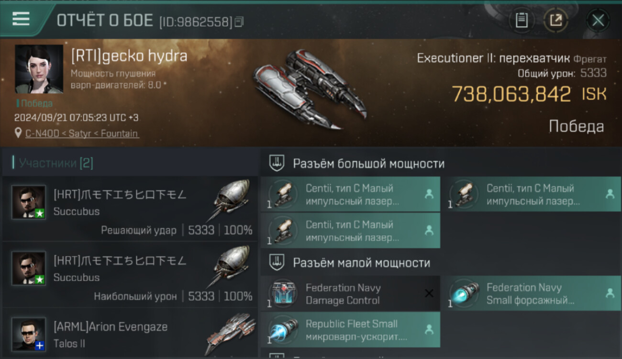Close the battle report window
622x359 pixels.
pyautogui.click(x=598, y=20)
